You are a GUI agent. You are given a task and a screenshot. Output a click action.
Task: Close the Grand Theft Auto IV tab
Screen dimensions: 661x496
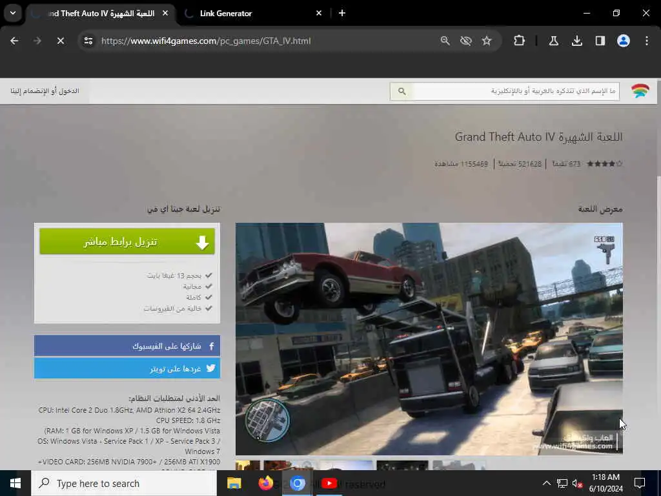pos(165,14)
